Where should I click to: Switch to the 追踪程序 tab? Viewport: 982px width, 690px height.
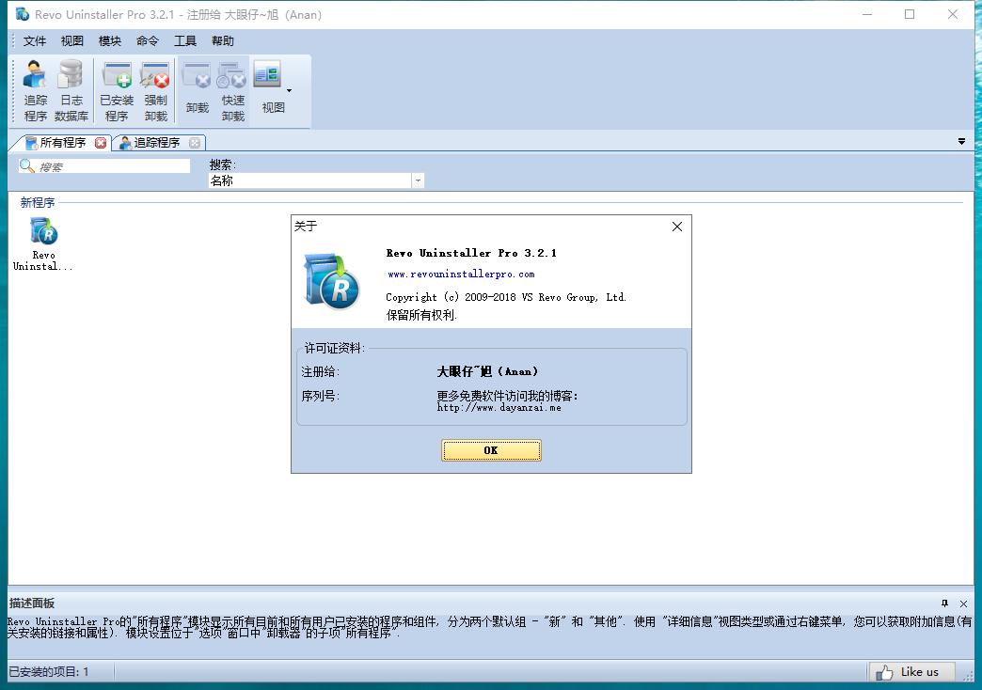pos(155,143)
